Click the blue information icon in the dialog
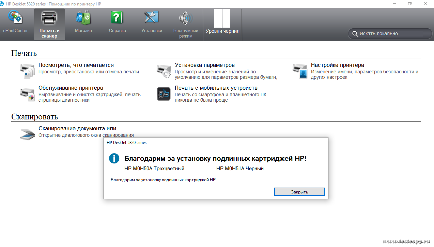Image resolution: width=434 pixels, height=247 pixels. [114, 159]
